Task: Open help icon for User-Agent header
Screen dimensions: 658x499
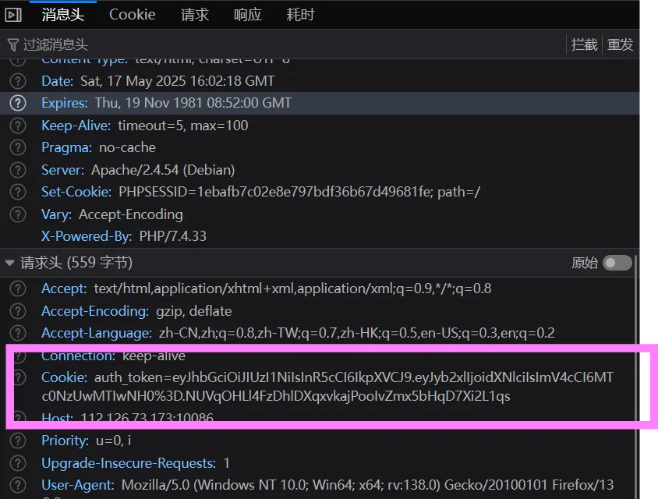Action: coord(18,485)
